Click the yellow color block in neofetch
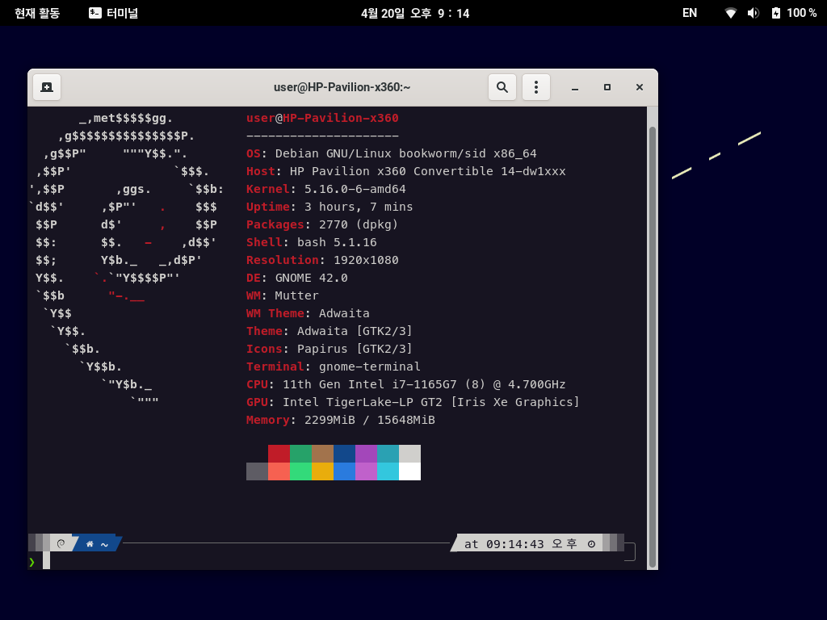This screenshot has width=827, height=620. 322,471
